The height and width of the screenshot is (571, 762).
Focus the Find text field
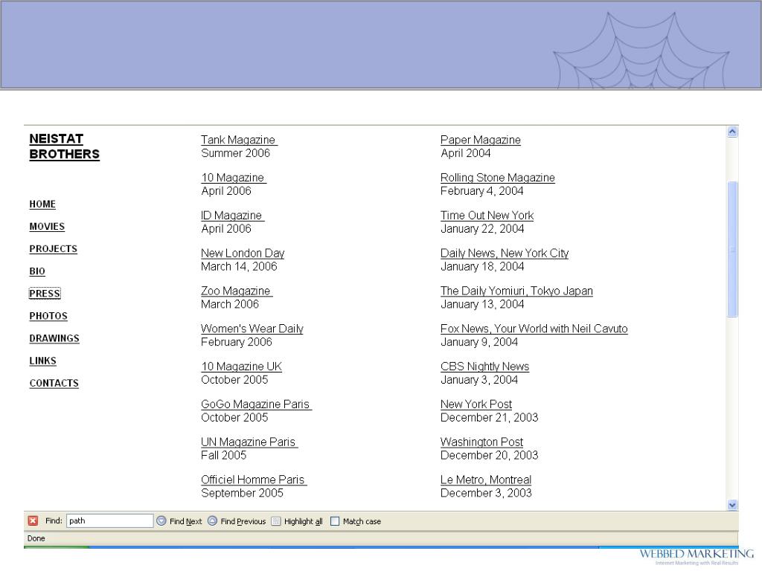click(x=110, y=520)
